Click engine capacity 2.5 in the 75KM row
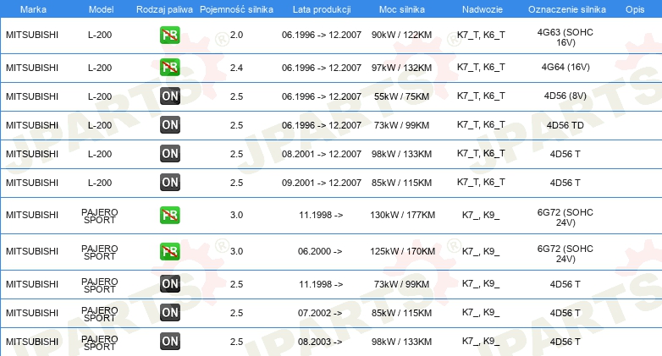The height and width of the screenshot is (356, 662). click(236, 96)
